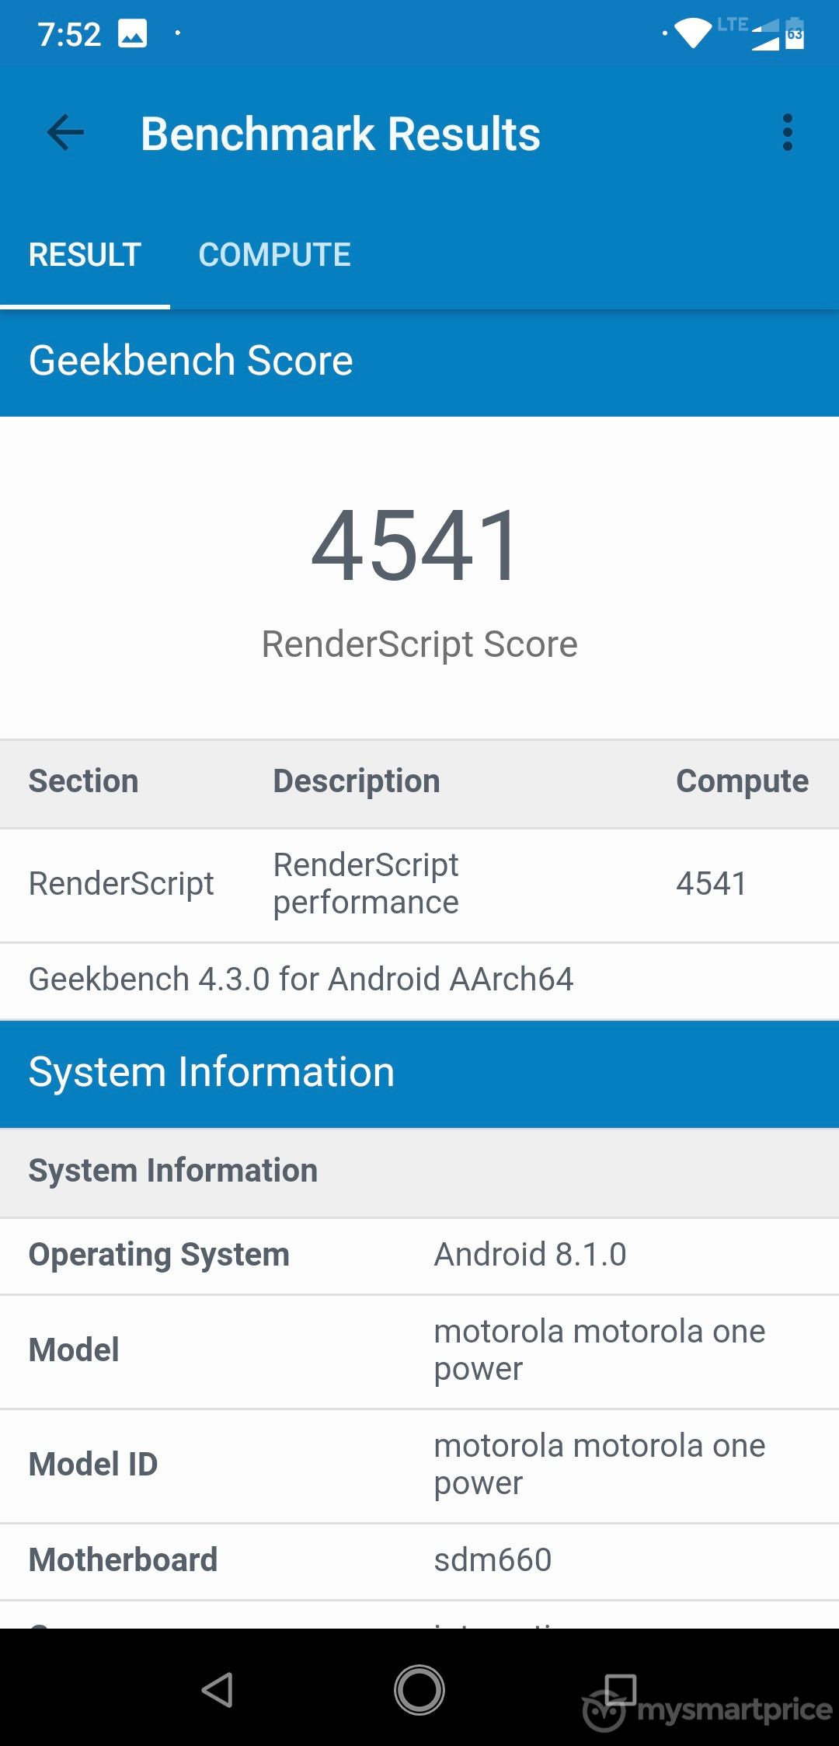Image resolution: width=839 pixels, height=1746 pixels.
Task: Tap the Motherboard label
Action: (x=123, y=1560)
